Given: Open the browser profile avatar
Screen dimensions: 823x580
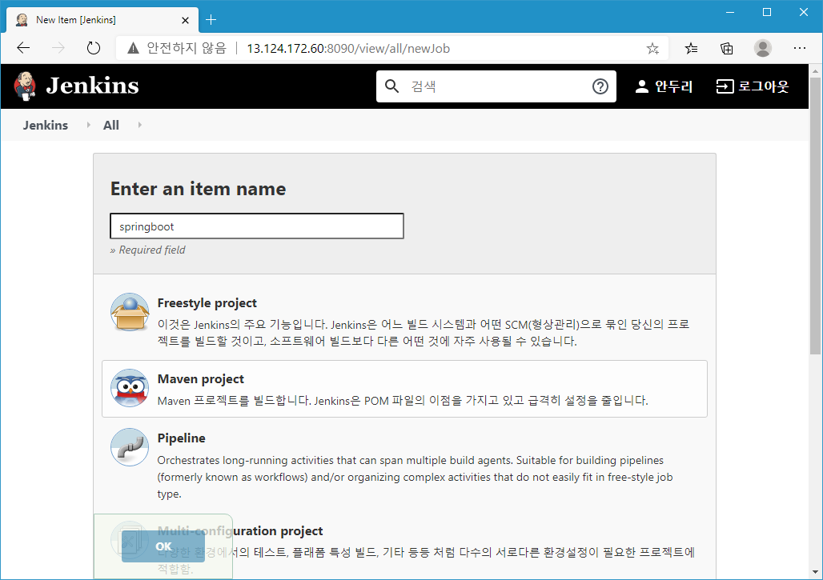Looking at the screenshot, I should coord(763,48).
